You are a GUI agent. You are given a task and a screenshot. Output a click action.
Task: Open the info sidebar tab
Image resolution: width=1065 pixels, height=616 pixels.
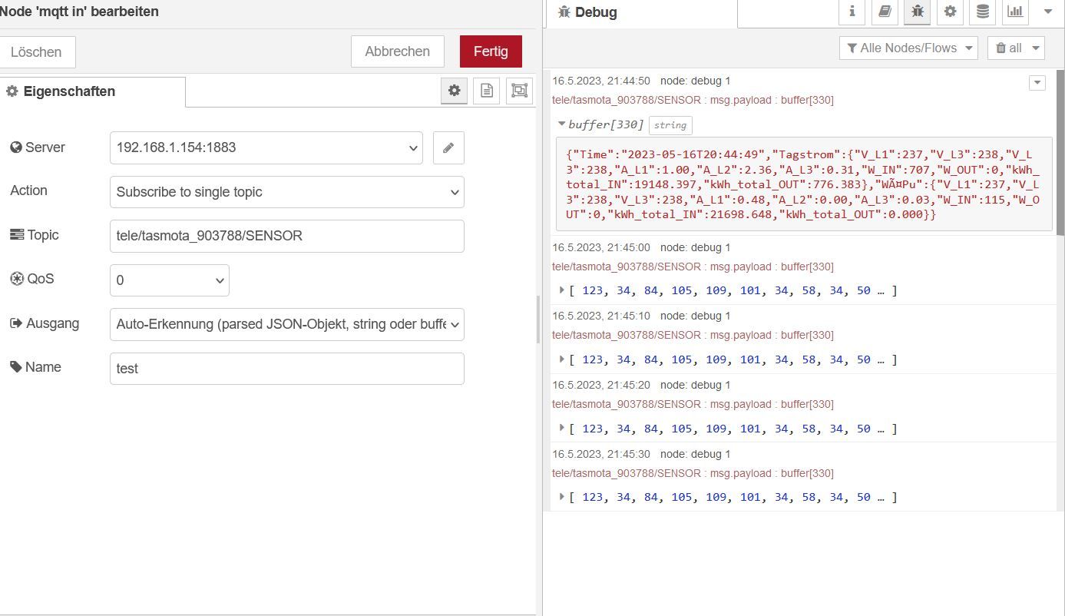click(x=852, y=12)
